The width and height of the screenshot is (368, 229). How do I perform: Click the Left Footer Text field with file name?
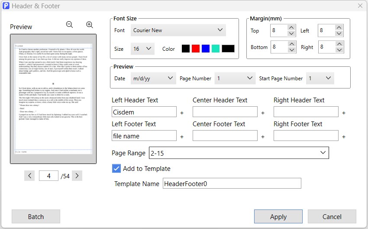pyautogui.click(x=144, y=136)
